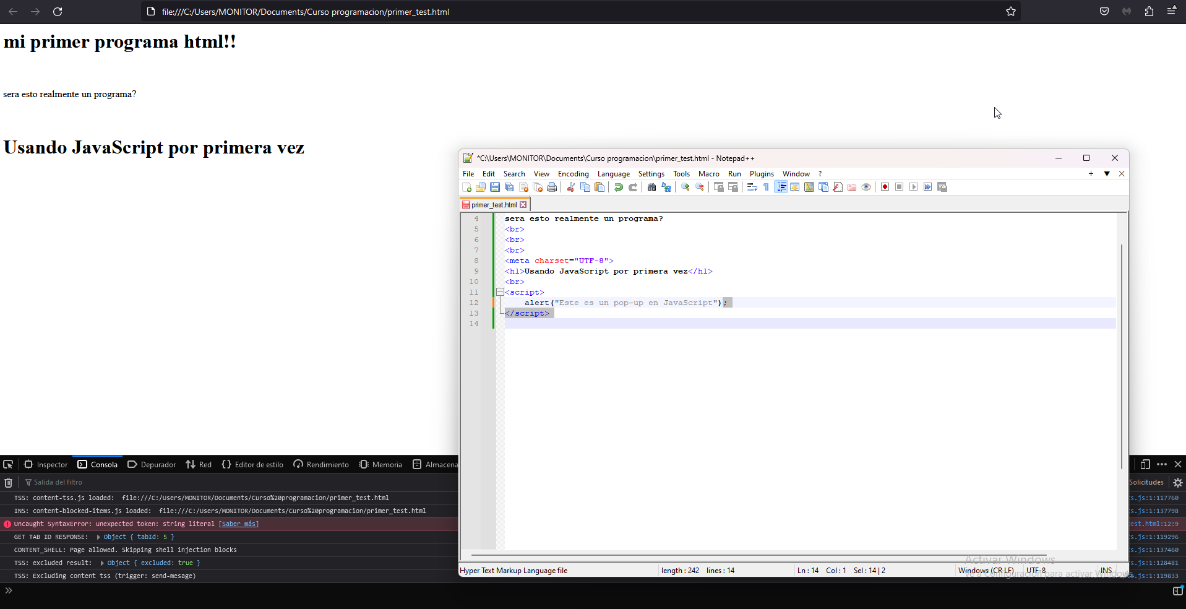Image resolution: width=1186 pixels, height=609 pixels.
Task: Undo the last edit with green arrow
Action: tap(618, 187)
